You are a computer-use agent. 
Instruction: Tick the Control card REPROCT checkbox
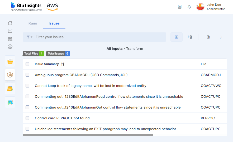click(27, 118)
